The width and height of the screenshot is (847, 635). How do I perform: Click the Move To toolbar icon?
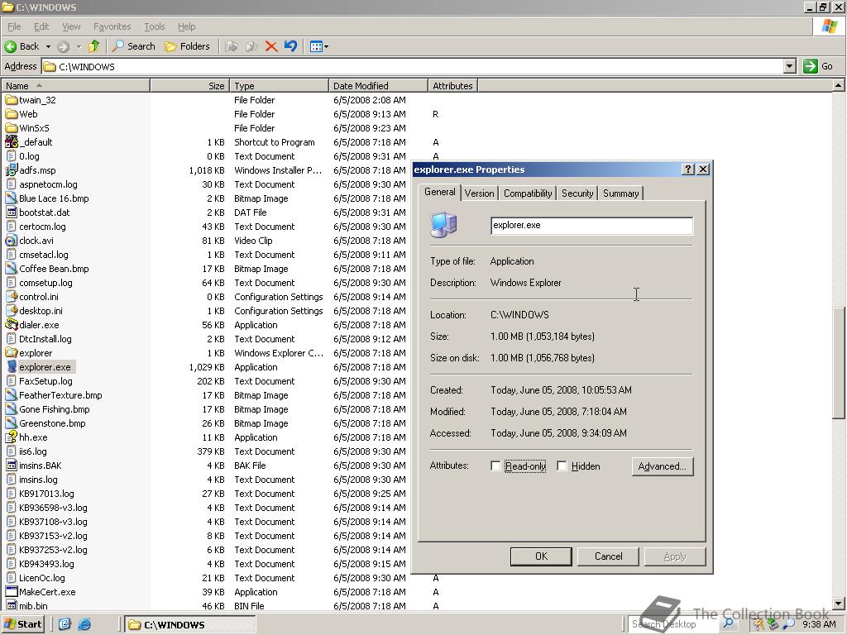click(x=232, y=46)
